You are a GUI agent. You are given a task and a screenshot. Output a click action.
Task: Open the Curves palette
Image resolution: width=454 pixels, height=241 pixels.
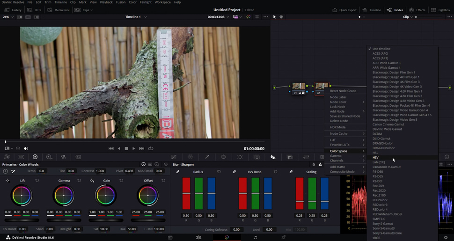[174, 157]
